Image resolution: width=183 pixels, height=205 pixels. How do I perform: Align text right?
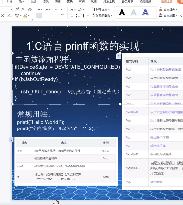pos(51,16)
